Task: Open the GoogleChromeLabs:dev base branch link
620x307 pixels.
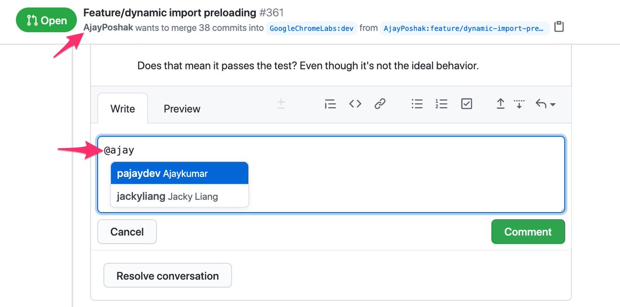Action: pyautogui.click(x=312, y=28)
